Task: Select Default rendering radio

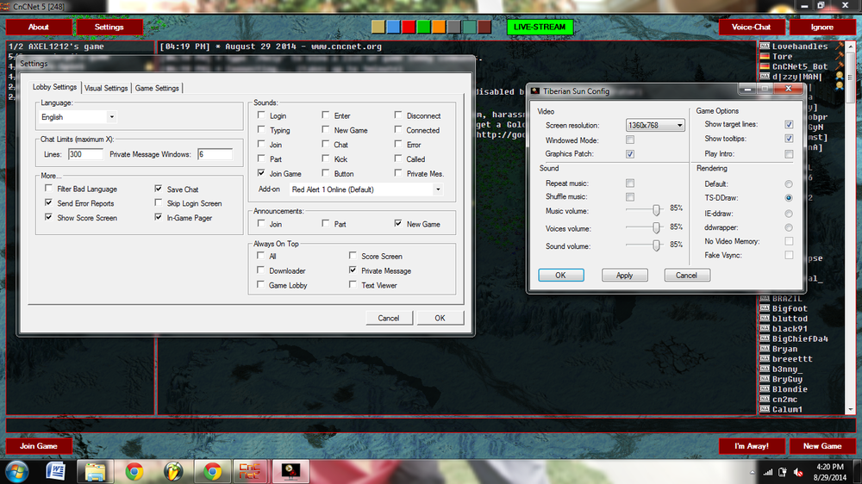Action: [789, 184]
